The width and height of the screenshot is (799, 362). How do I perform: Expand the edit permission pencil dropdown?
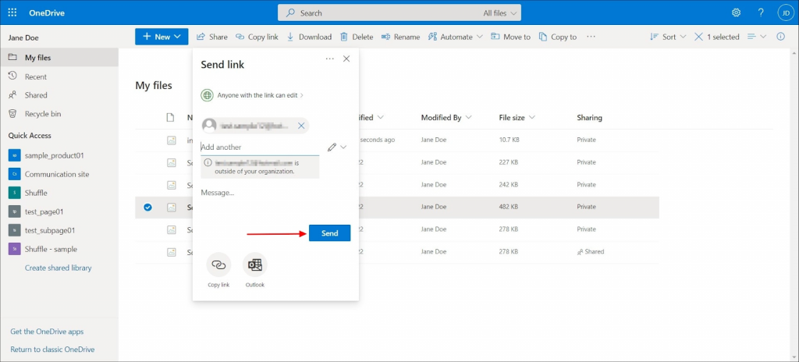[337, 147]
